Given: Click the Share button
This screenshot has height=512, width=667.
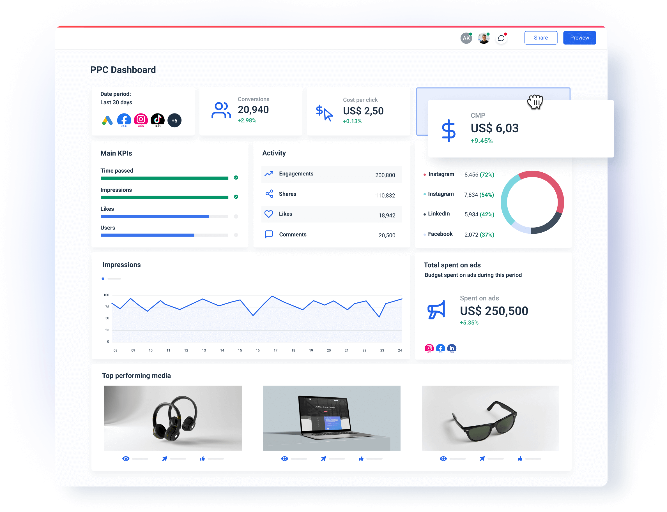Looking at the screenshot, I should [x=540, y=38].
